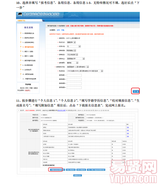
Task: Click 下载 link in the second download table row
Action: pos(128,130)
